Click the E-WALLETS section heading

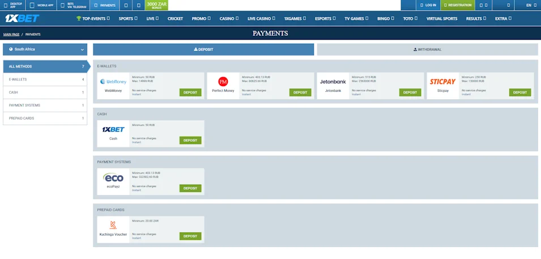107,66
